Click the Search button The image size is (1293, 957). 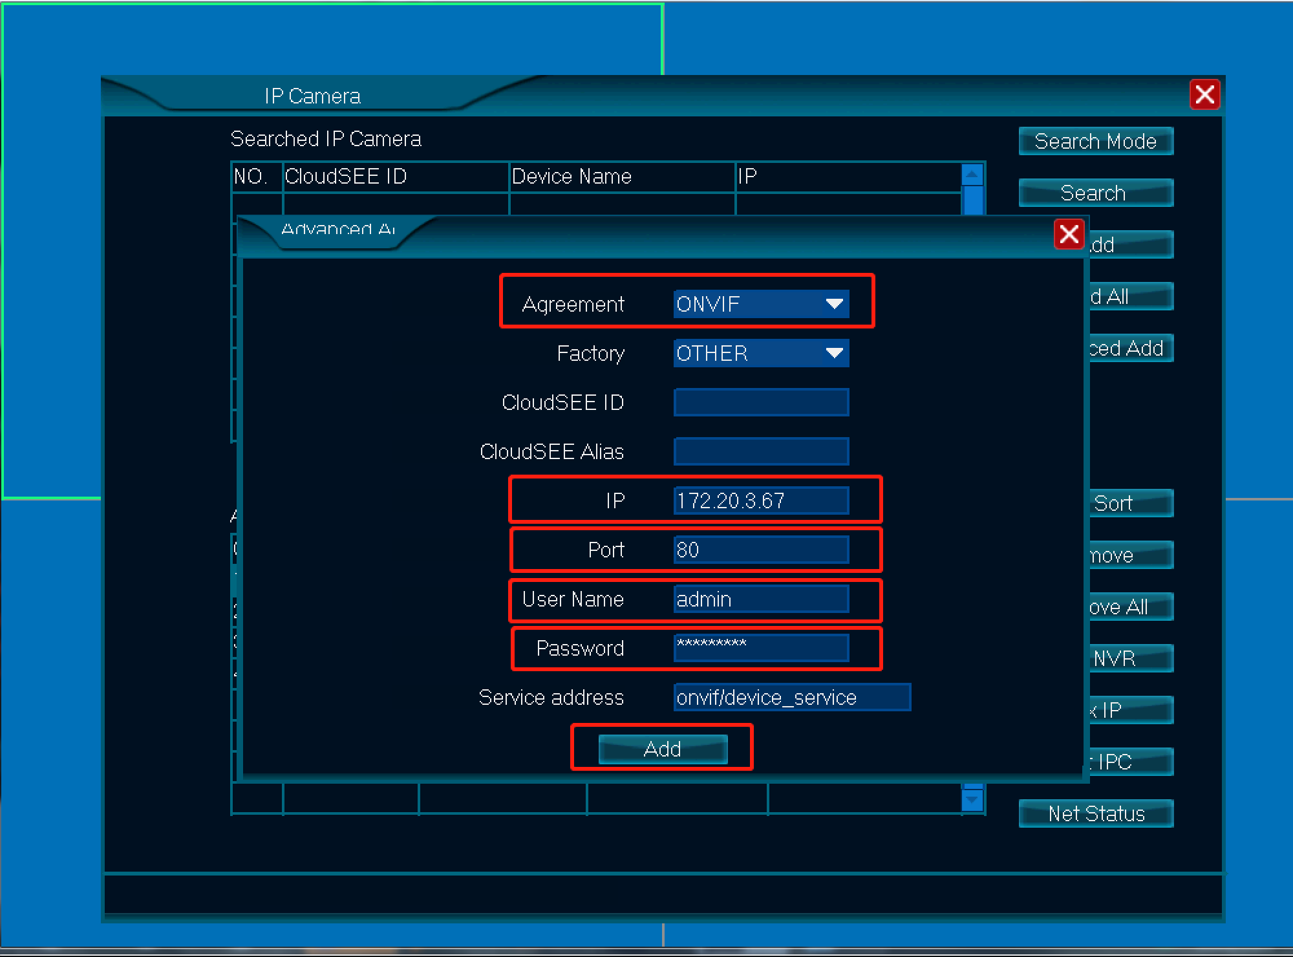coord(1095,193)
